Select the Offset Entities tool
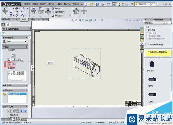 click(48, 11)
